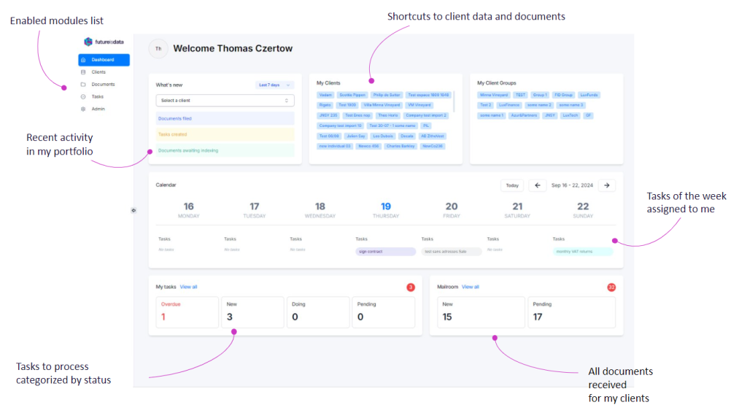Open Documents folder icon in sidebar
The height and width of the screenshot is (413, 747).
83,85
